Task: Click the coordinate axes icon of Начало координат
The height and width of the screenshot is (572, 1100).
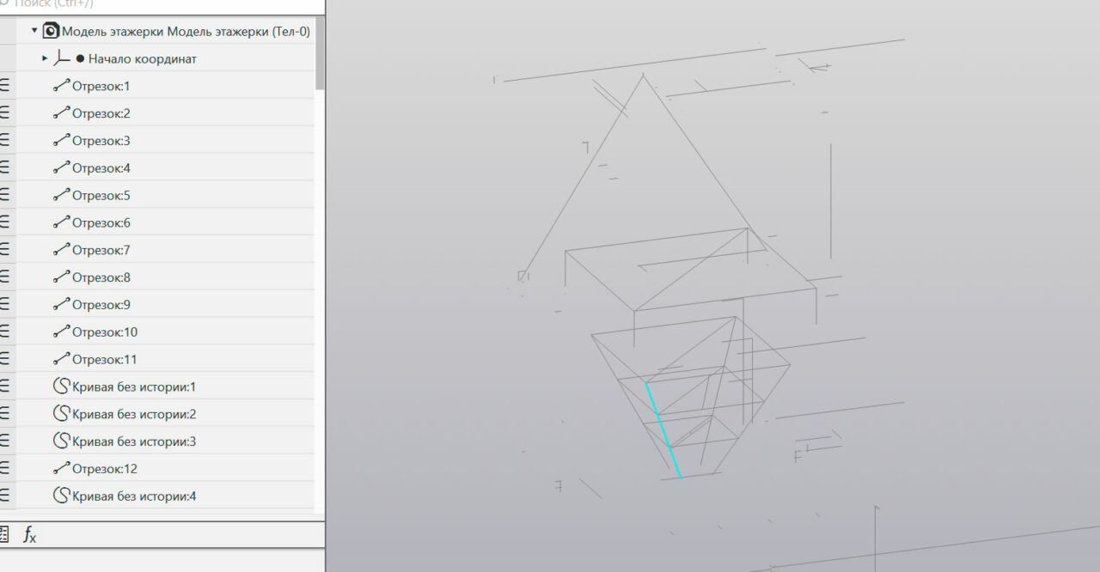Action: pyautogui.click(x=62, y=58)
